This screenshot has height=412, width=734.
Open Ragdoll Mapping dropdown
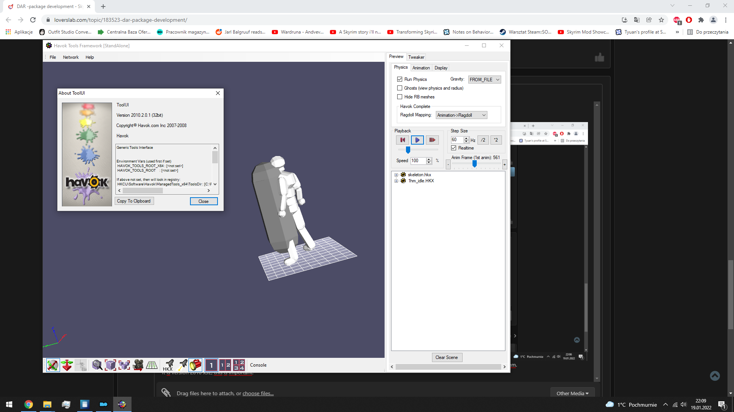point(461,115)
